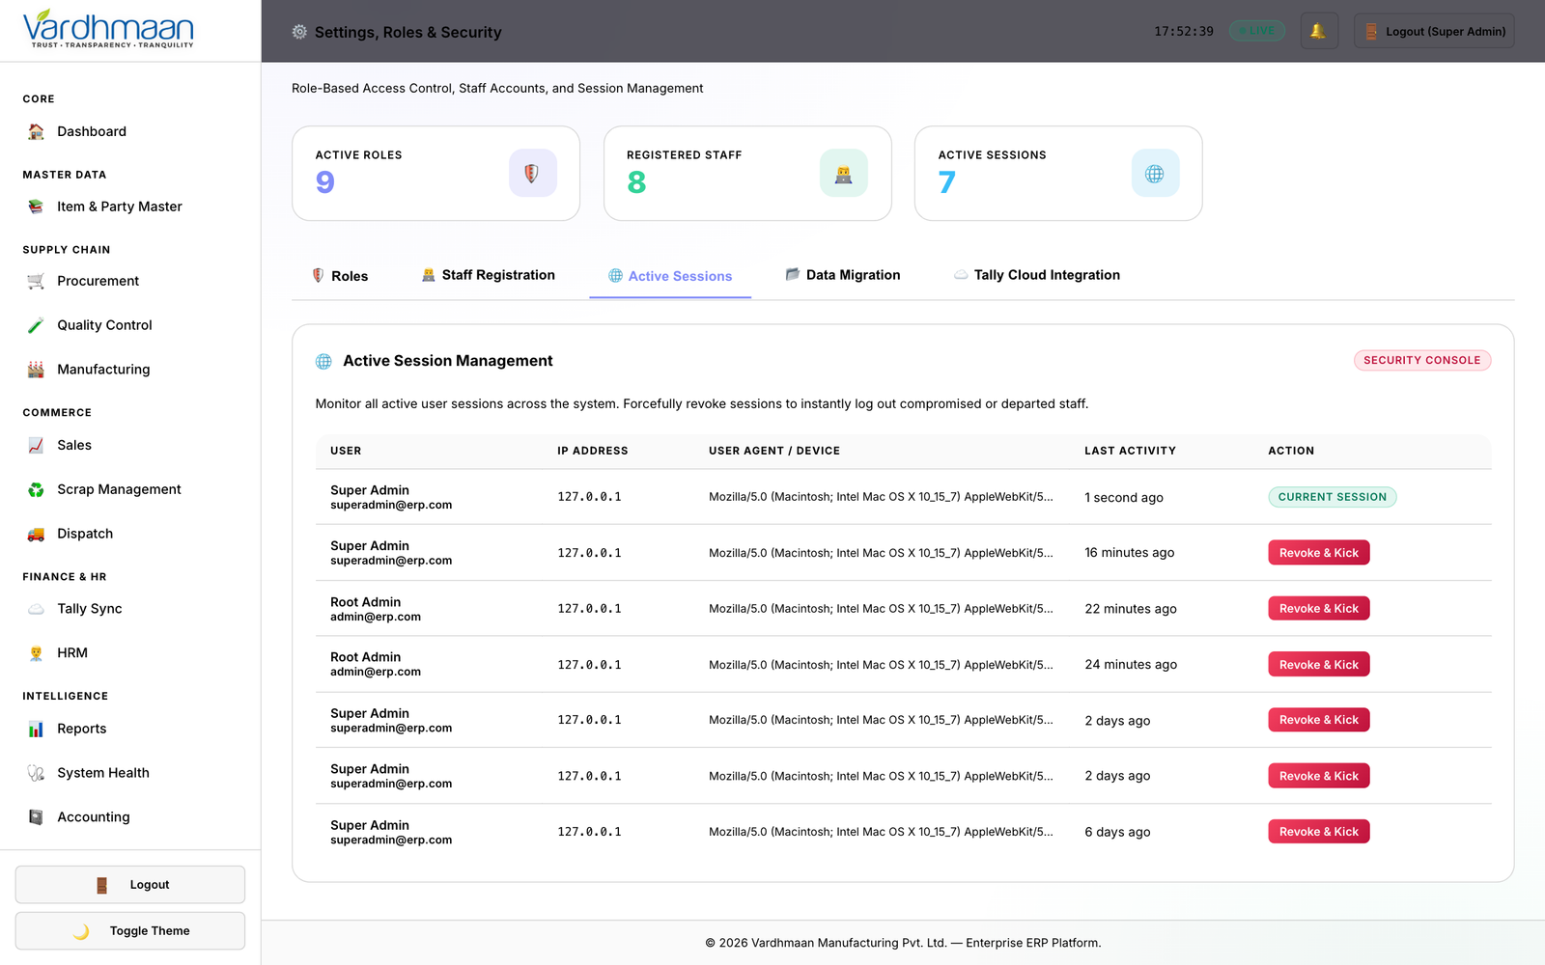This screenshot has height=965, width=1545.
Task: Click the Vardhmaan logo
Action: tap(108, 29)
